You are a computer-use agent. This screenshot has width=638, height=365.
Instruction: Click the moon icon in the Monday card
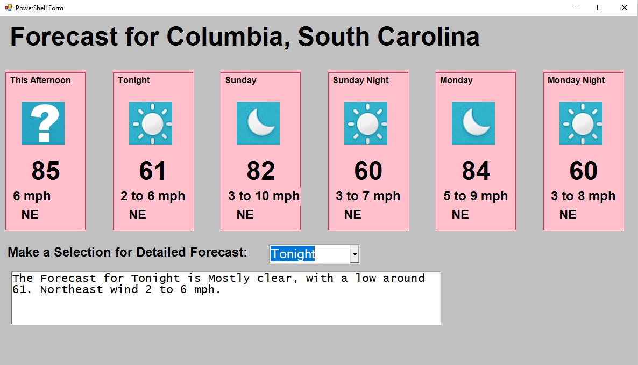point(473,123)
